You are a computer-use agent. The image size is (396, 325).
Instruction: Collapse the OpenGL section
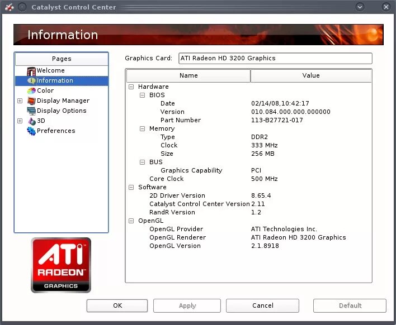pyautogui.click(x=131, y=221)
